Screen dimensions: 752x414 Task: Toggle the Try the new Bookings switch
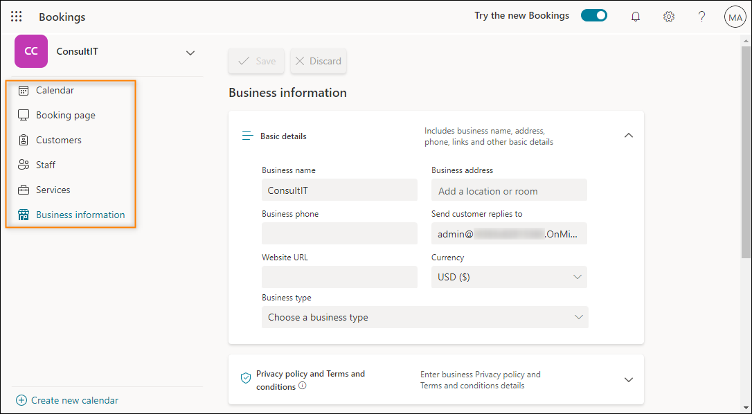pos(593,16)
